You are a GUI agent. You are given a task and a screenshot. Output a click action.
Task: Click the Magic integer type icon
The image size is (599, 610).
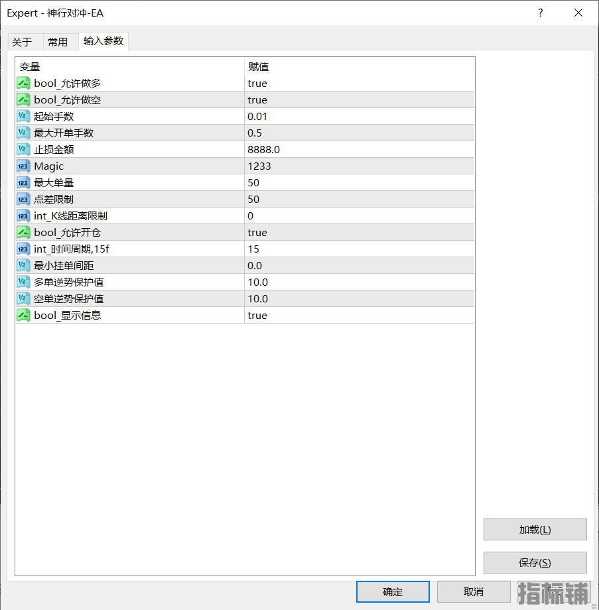pos(23,166)
